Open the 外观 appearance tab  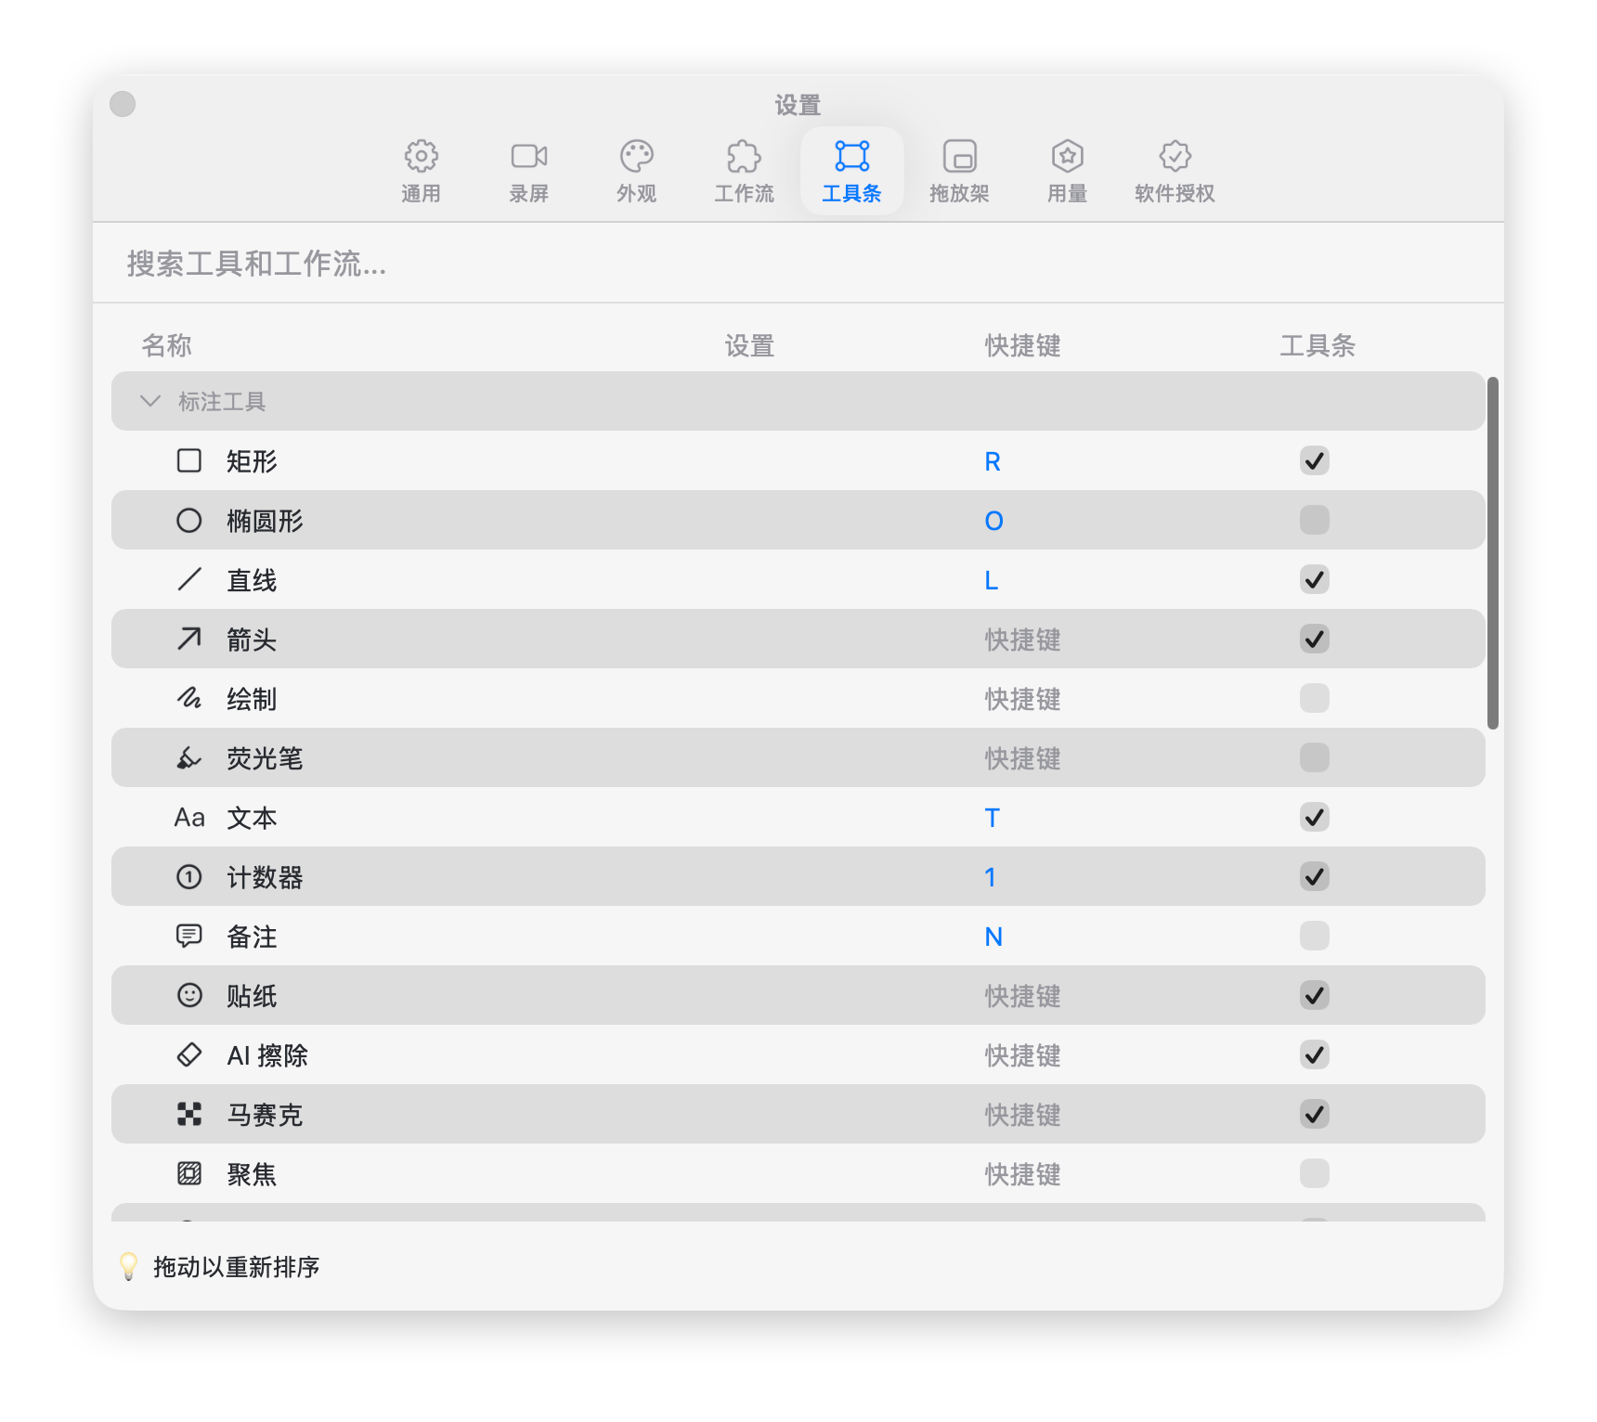[x=637, y=171]
